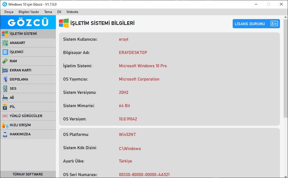Click the LİSANS DURUMU button
Viewport: 288px width, 178px height.
256,24
